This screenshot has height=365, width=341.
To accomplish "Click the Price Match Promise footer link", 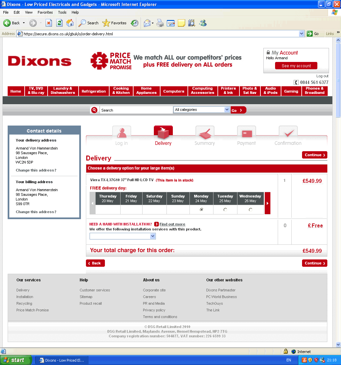I will (x=33, y=310).
